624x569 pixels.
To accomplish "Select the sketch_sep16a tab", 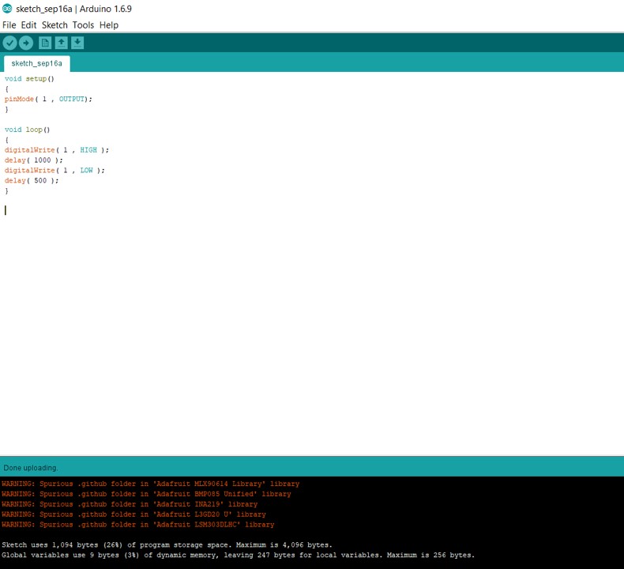I will [x=36, y=64].
